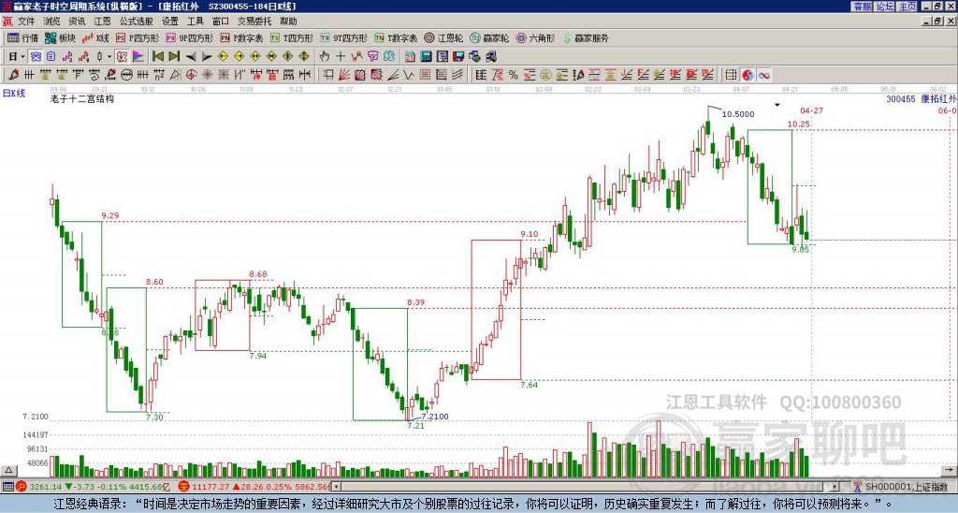The image size is (958, 513).
Task: Select the hand pan tool
Action: (x=325, y=57)
